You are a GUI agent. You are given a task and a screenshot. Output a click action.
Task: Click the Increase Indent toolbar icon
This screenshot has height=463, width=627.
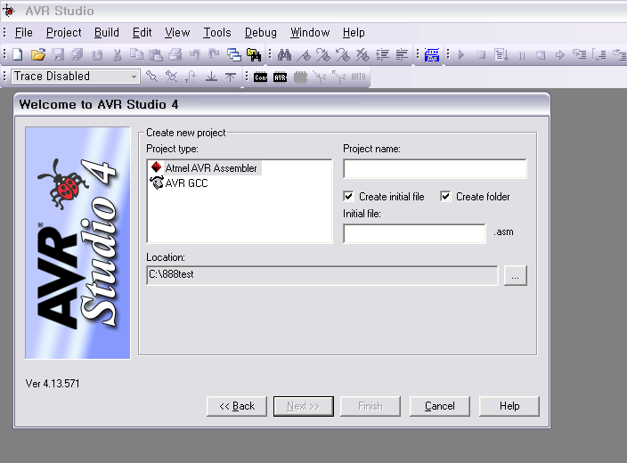pos(383,55)
